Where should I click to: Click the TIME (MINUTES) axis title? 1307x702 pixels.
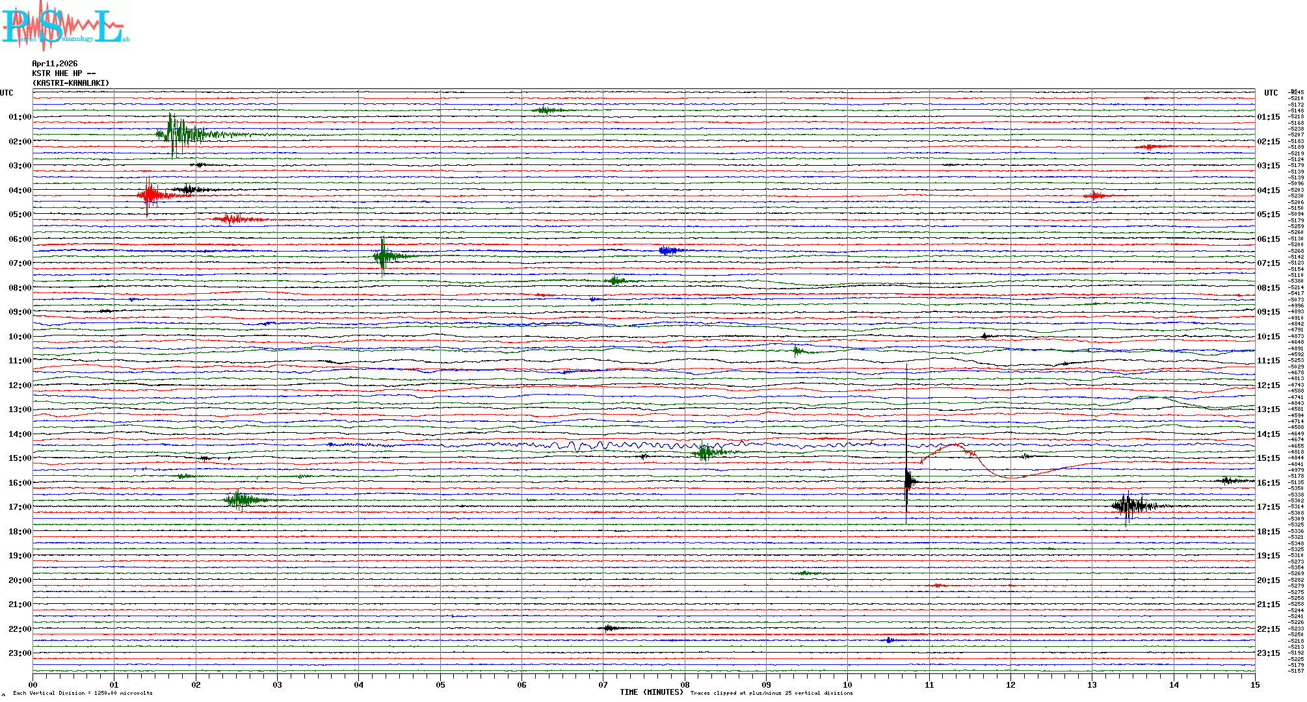click(x=651, y=692)
